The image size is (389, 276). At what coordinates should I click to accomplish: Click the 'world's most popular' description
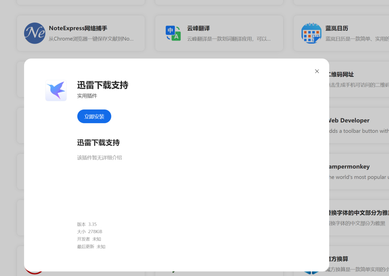tap(359, 177)
